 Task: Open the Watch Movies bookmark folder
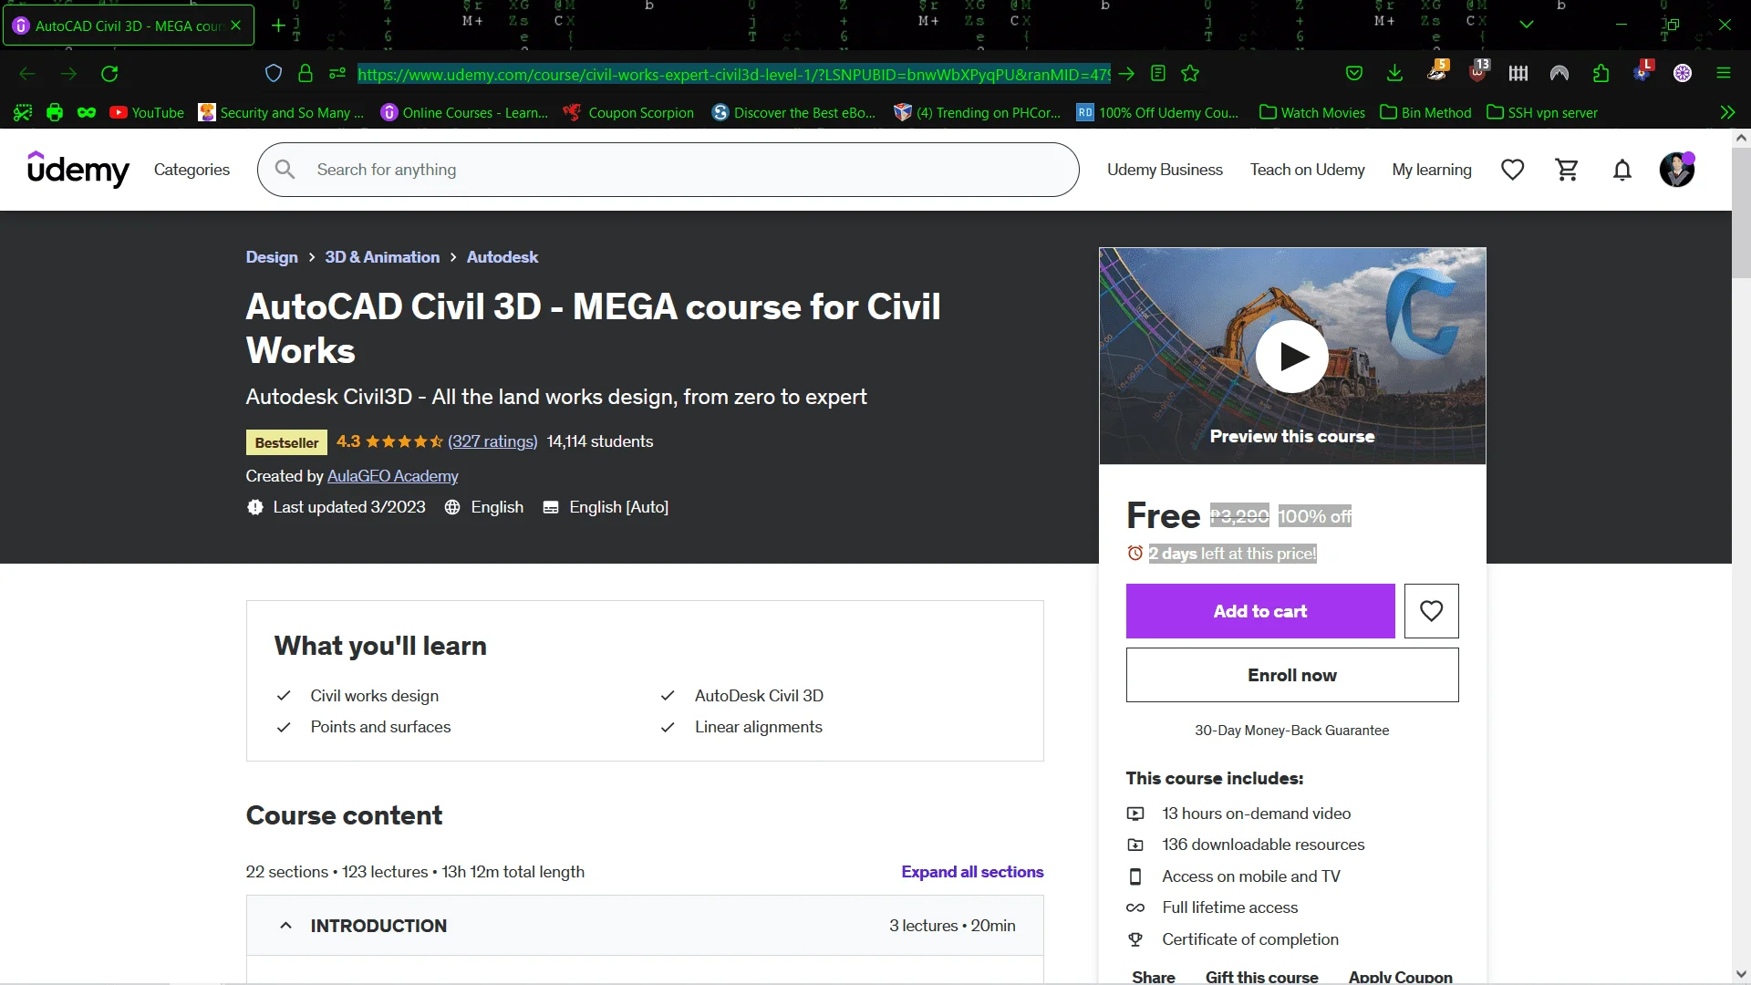point(1312,113)
